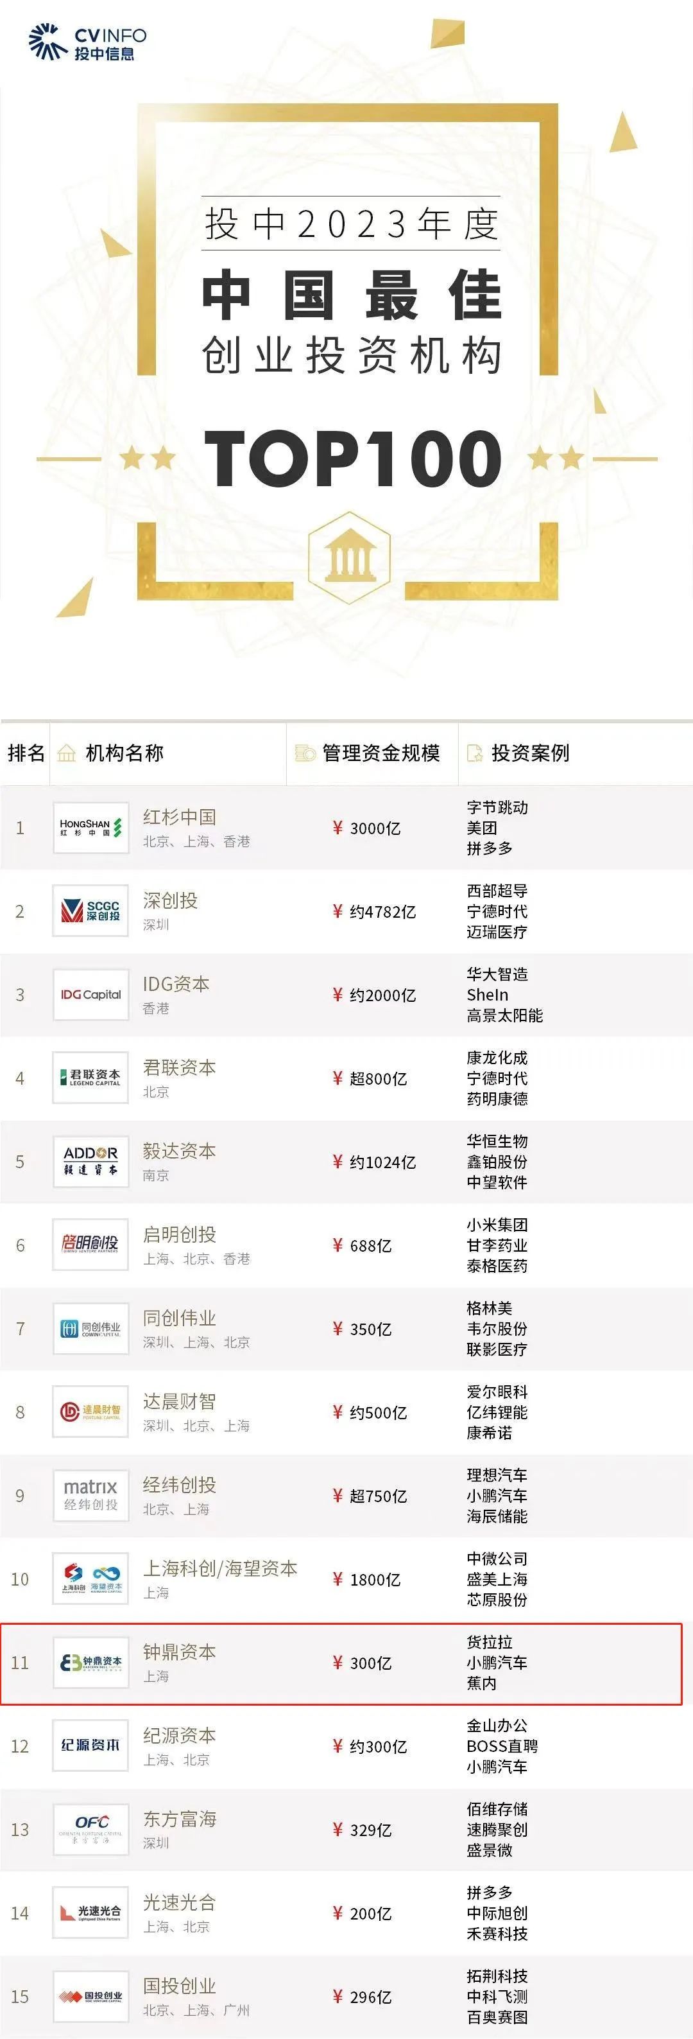The image size is (693, 2039).
Task: Click the 管理资金规模 column header text
Action: click(x=381, y=753)
